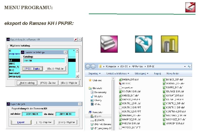Viewport: 198px width, 137px height.
Task: Open the Organizuj dropdown menu
Action: [94, 73]
